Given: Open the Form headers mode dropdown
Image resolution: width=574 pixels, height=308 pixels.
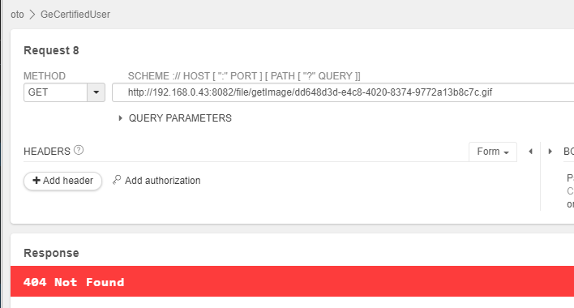Looking at the screenshot, I should (x=493, y=152).
